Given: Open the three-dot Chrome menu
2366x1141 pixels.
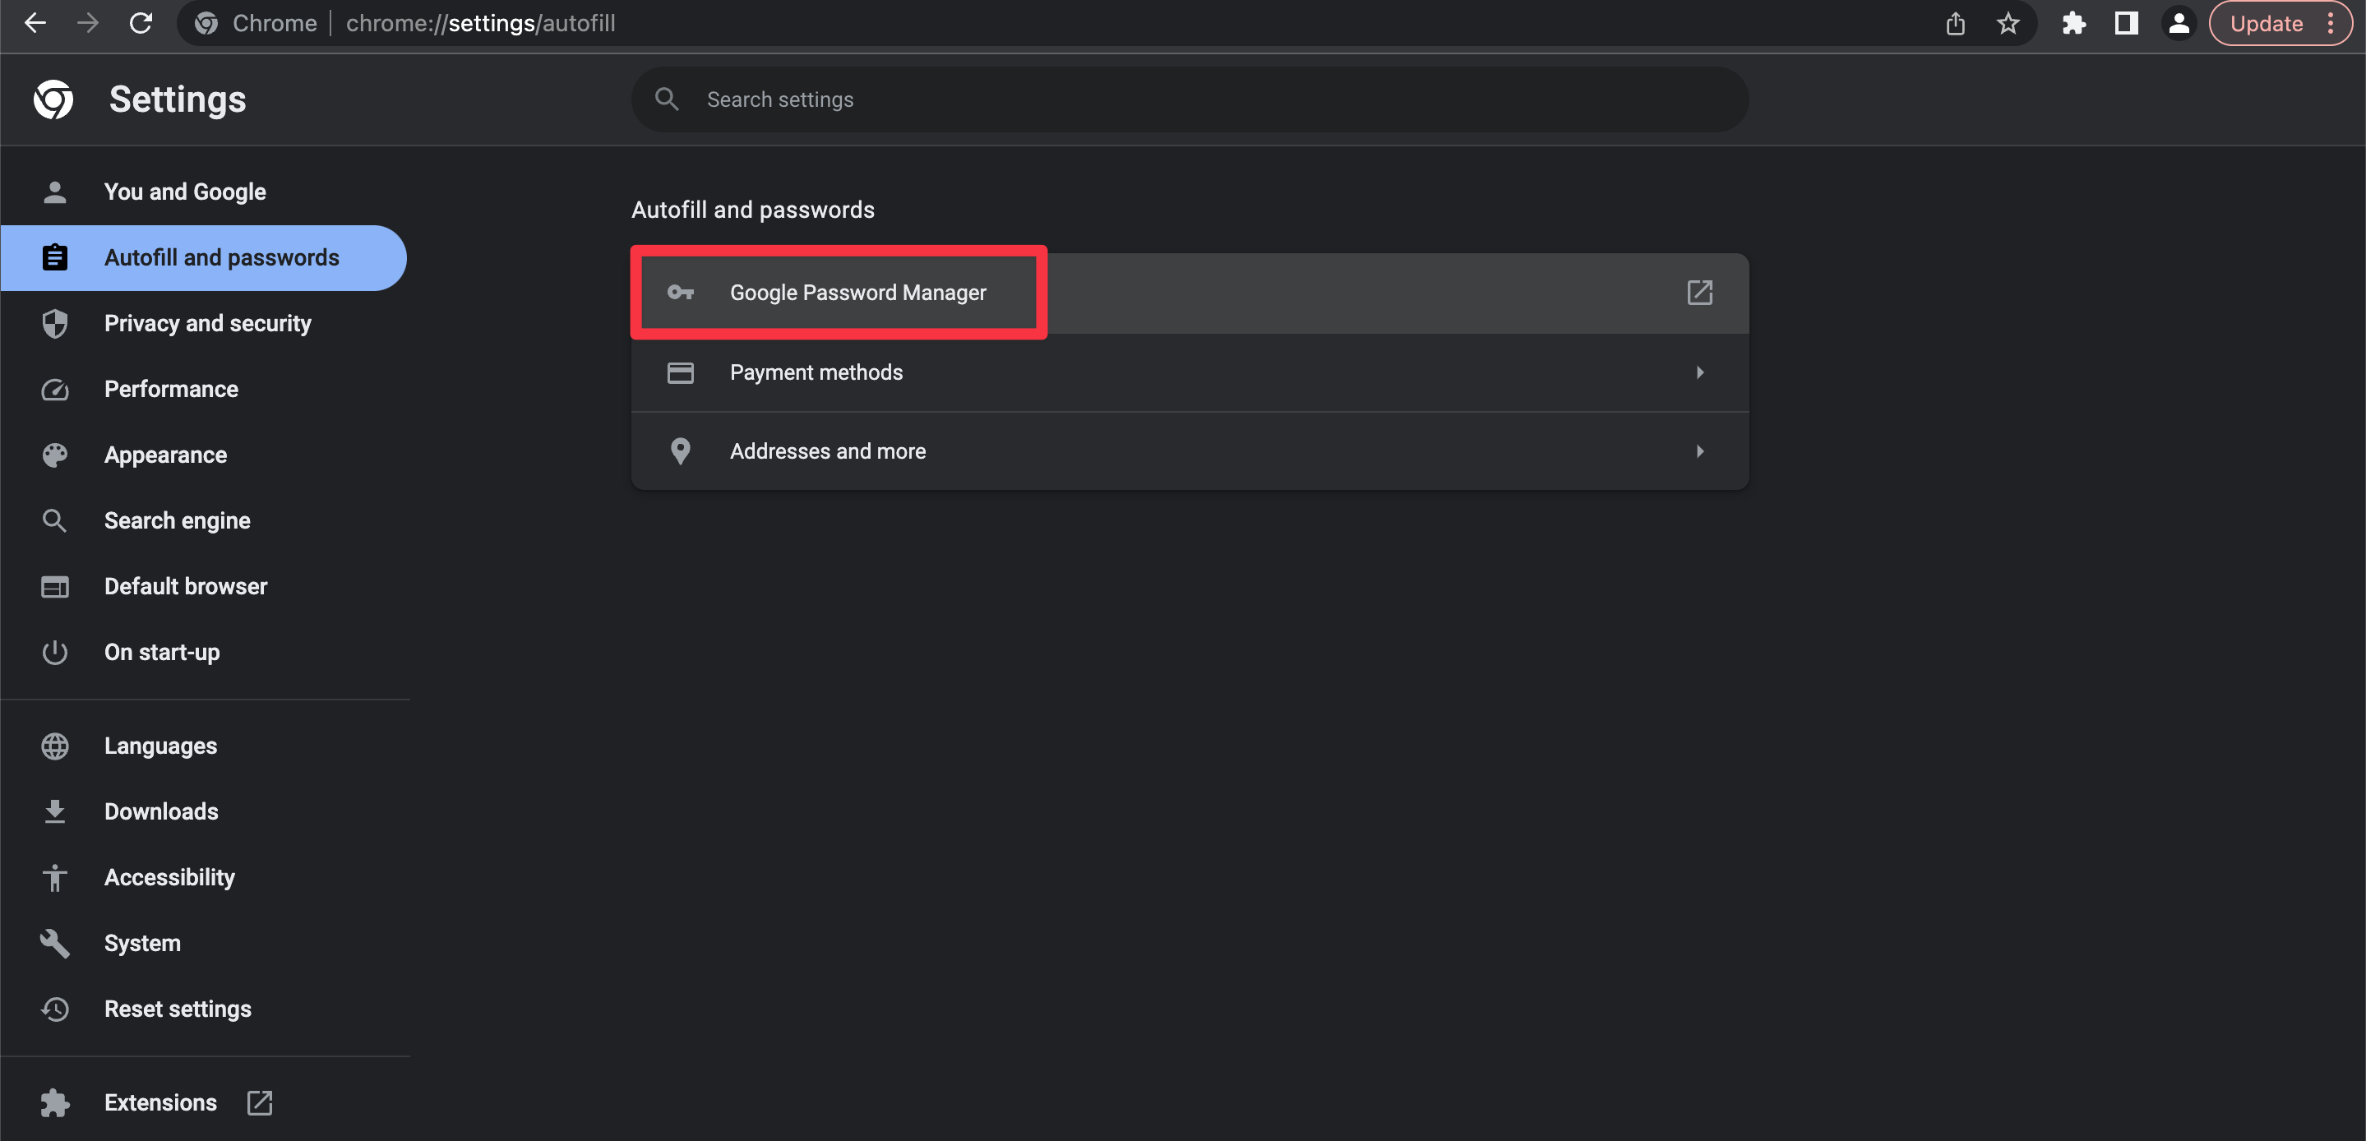Looking at the screenshot, I should (x=2333, y=23).
